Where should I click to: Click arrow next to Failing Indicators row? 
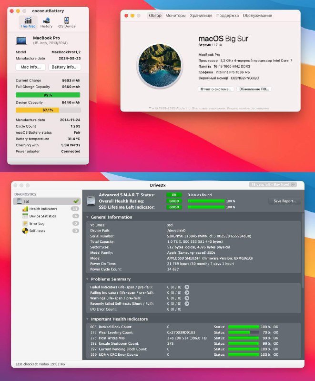[187, 292]
